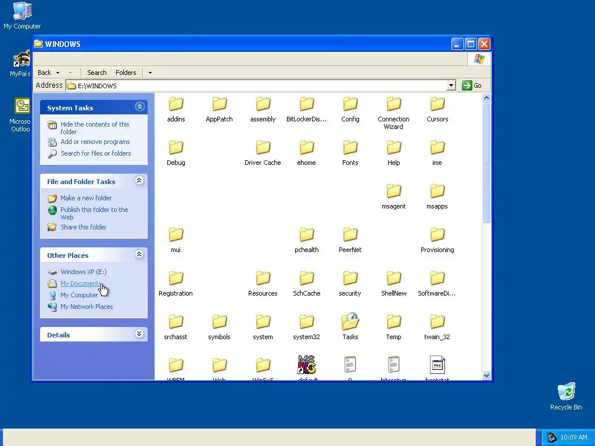Select the SoftwareDi... folder
This screenshot has height=446, width=595.
[437, 284]
